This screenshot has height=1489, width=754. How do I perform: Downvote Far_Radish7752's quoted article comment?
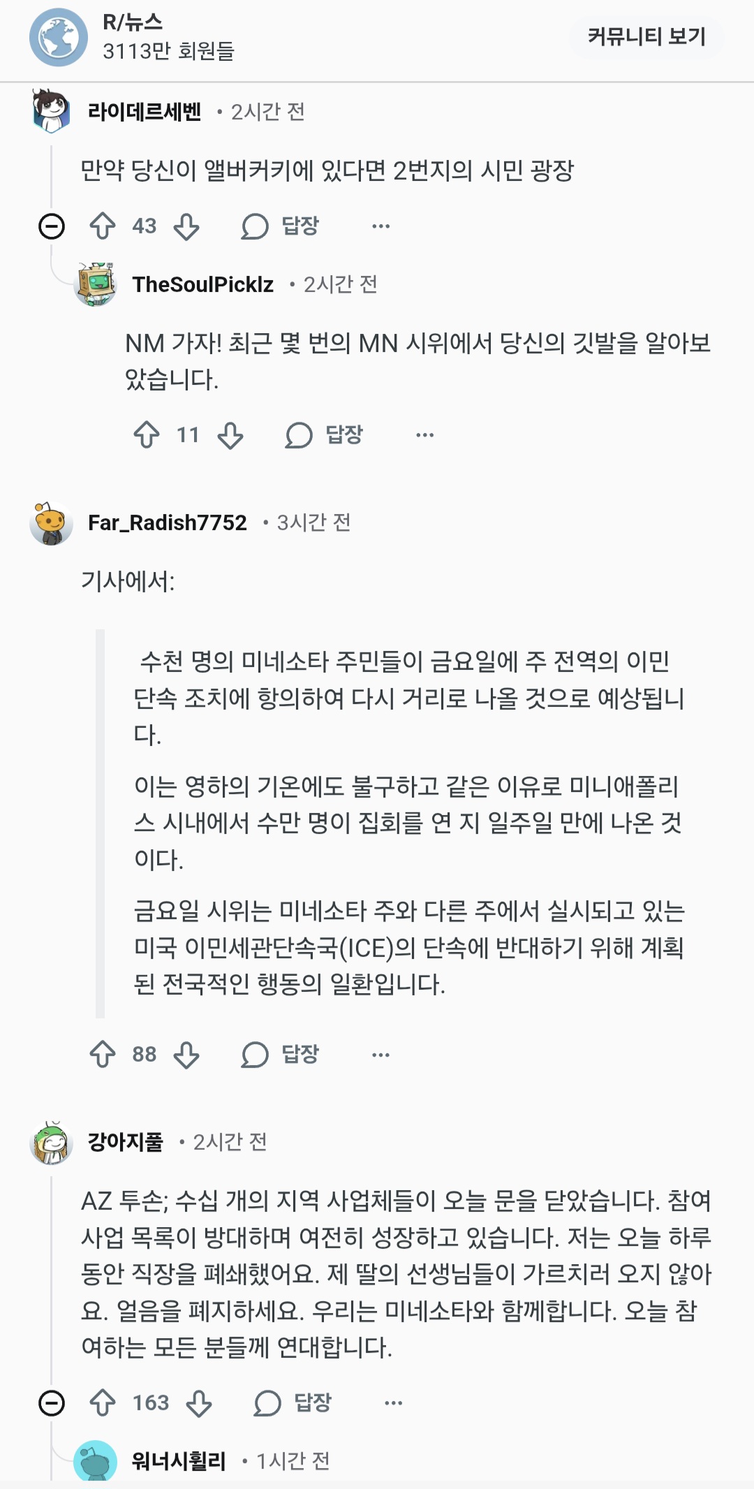186,1055
